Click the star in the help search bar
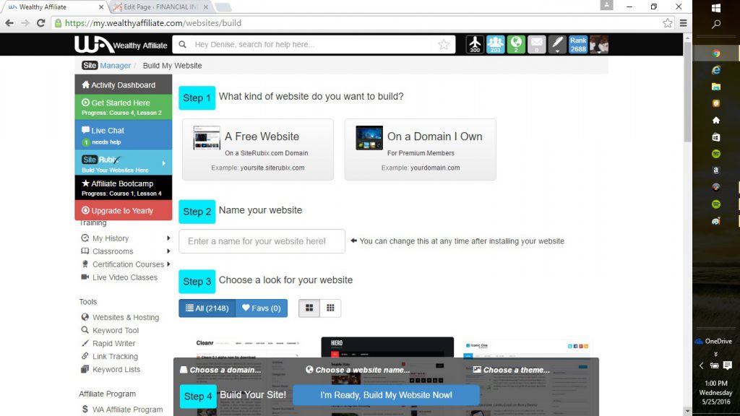The image size is (740, 416). pyautogui.click(x=444, y=44)
